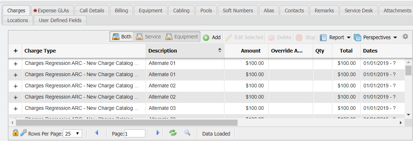Click into the Page number field
The height and width of the screenshot is (141, 413).
pos(135,133)
